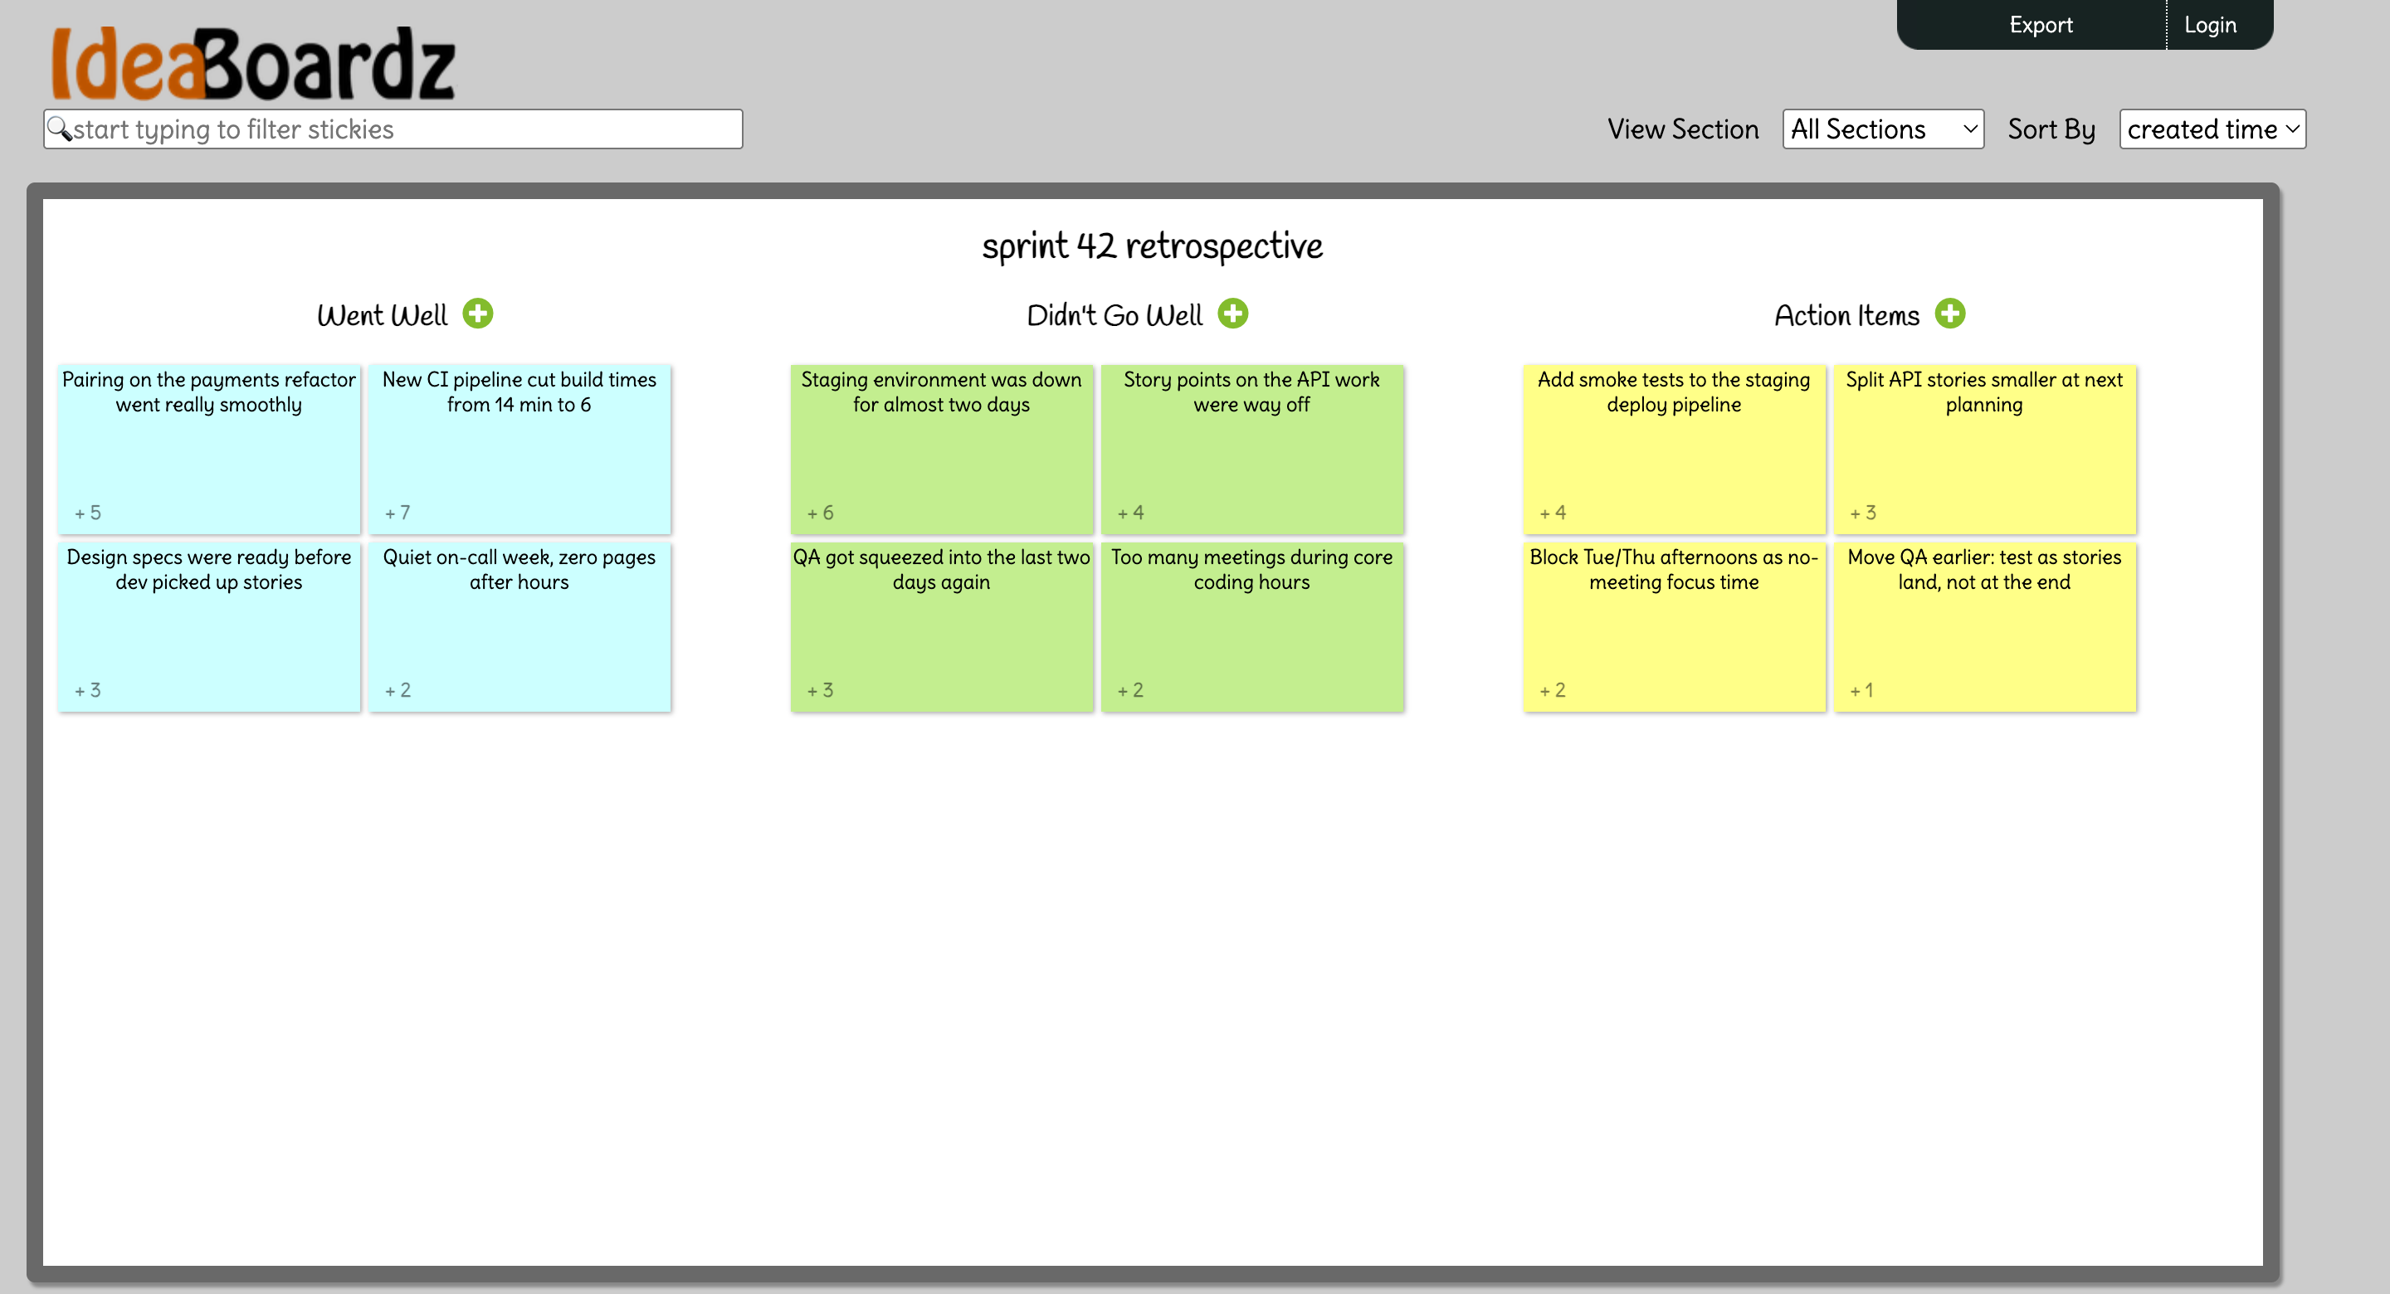Image resolution: width=2390 pixels, height=1294 pixels.
Task: Upvote the Too many meetings sticky (+2)
Action: [1131, 690]
